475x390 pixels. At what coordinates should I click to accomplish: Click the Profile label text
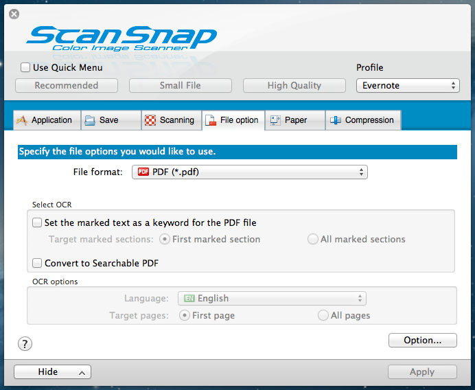click(x=369, y=67)
